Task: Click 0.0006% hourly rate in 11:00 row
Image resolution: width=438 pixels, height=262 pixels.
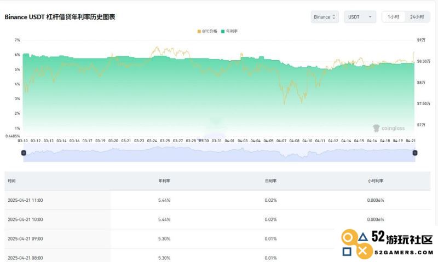Action: [376, 200]
